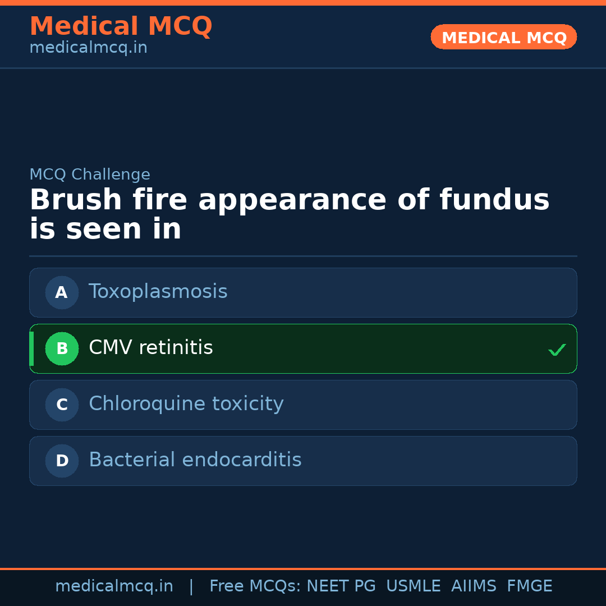Screen dimensions: 606x606
Task: Pick the CMV retinitis answer text
Action: click(150, 348)
